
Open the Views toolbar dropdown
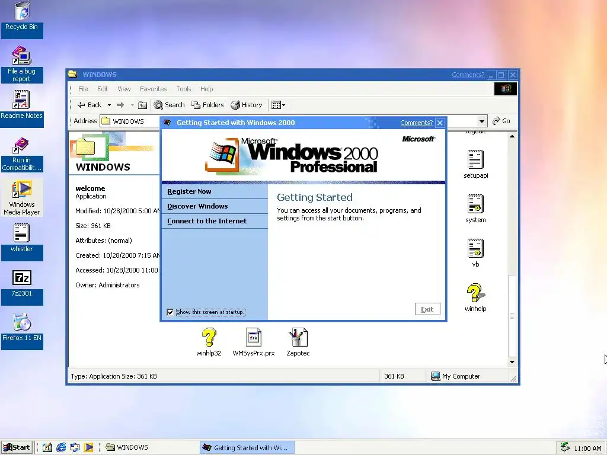pyautogui.click(x=278, y=105)
